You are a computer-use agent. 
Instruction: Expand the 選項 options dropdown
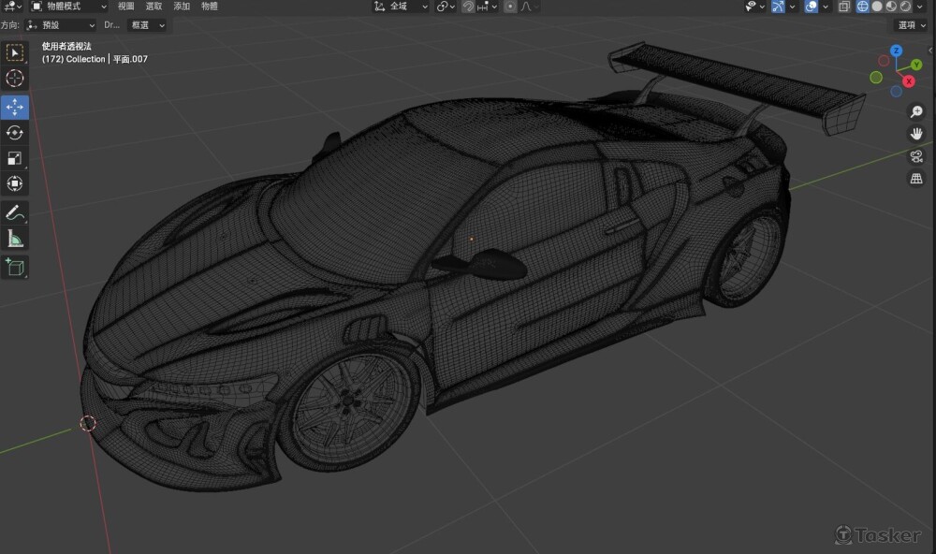click(x=912, y=25)
